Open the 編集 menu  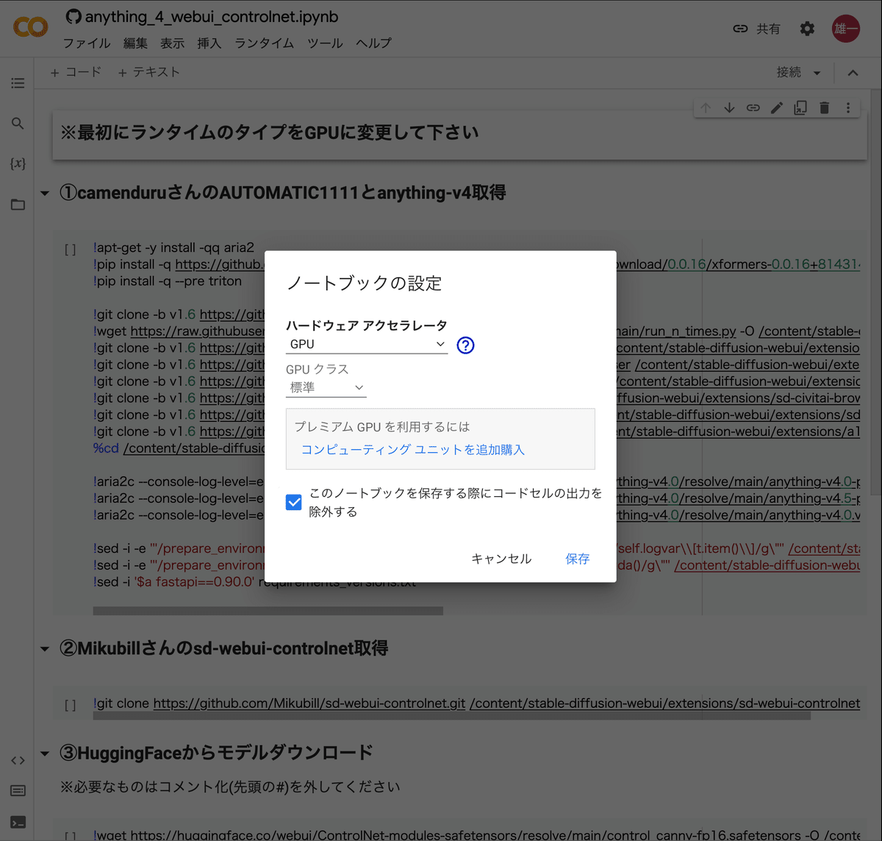[x=135, y=43]
